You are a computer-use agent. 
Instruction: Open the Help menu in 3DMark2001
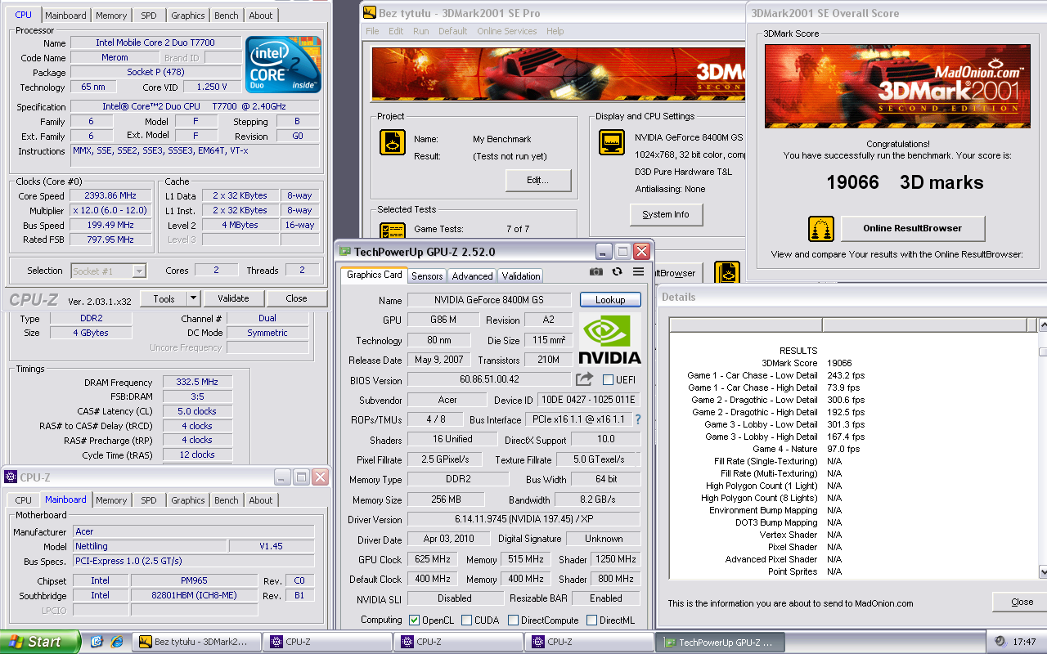coord(555,31)
